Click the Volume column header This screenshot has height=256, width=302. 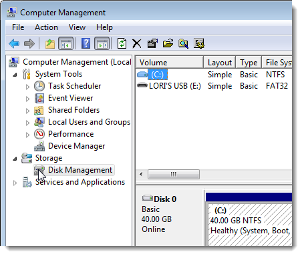coord(170,63)
